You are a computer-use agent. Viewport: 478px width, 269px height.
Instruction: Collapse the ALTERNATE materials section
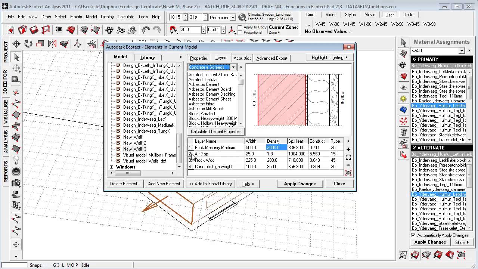414,148
